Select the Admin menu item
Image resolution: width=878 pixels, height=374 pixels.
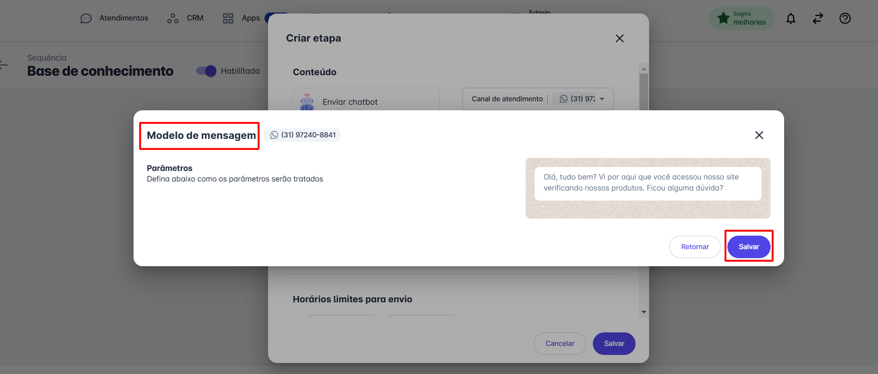pos(539,13)
